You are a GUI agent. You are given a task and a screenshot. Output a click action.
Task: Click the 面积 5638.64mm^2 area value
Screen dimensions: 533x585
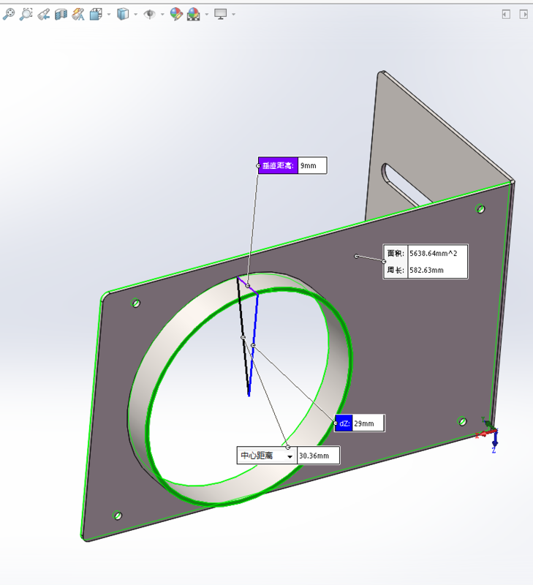(x=436, y=253)
